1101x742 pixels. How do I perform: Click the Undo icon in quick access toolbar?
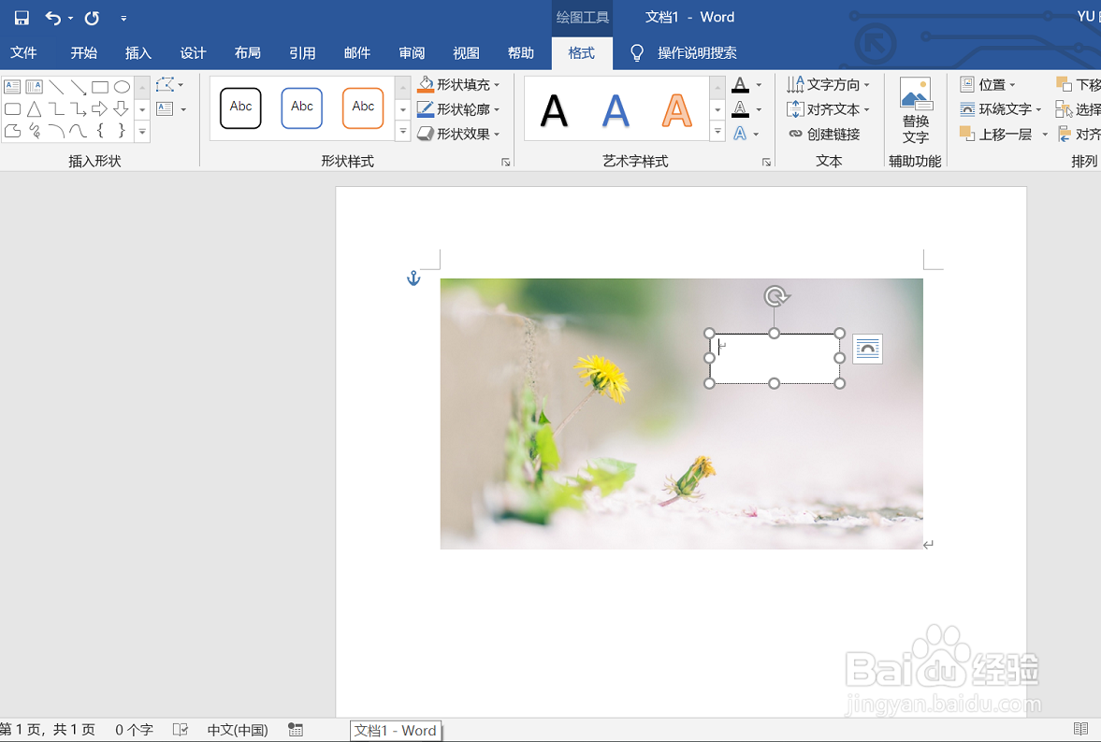click(54, 17)
